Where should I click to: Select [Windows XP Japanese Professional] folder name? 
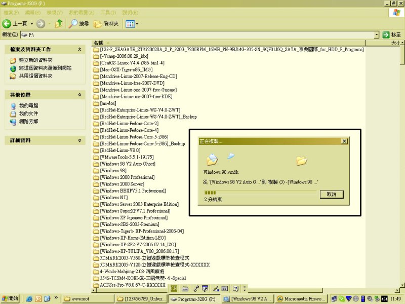coord(134,217)
